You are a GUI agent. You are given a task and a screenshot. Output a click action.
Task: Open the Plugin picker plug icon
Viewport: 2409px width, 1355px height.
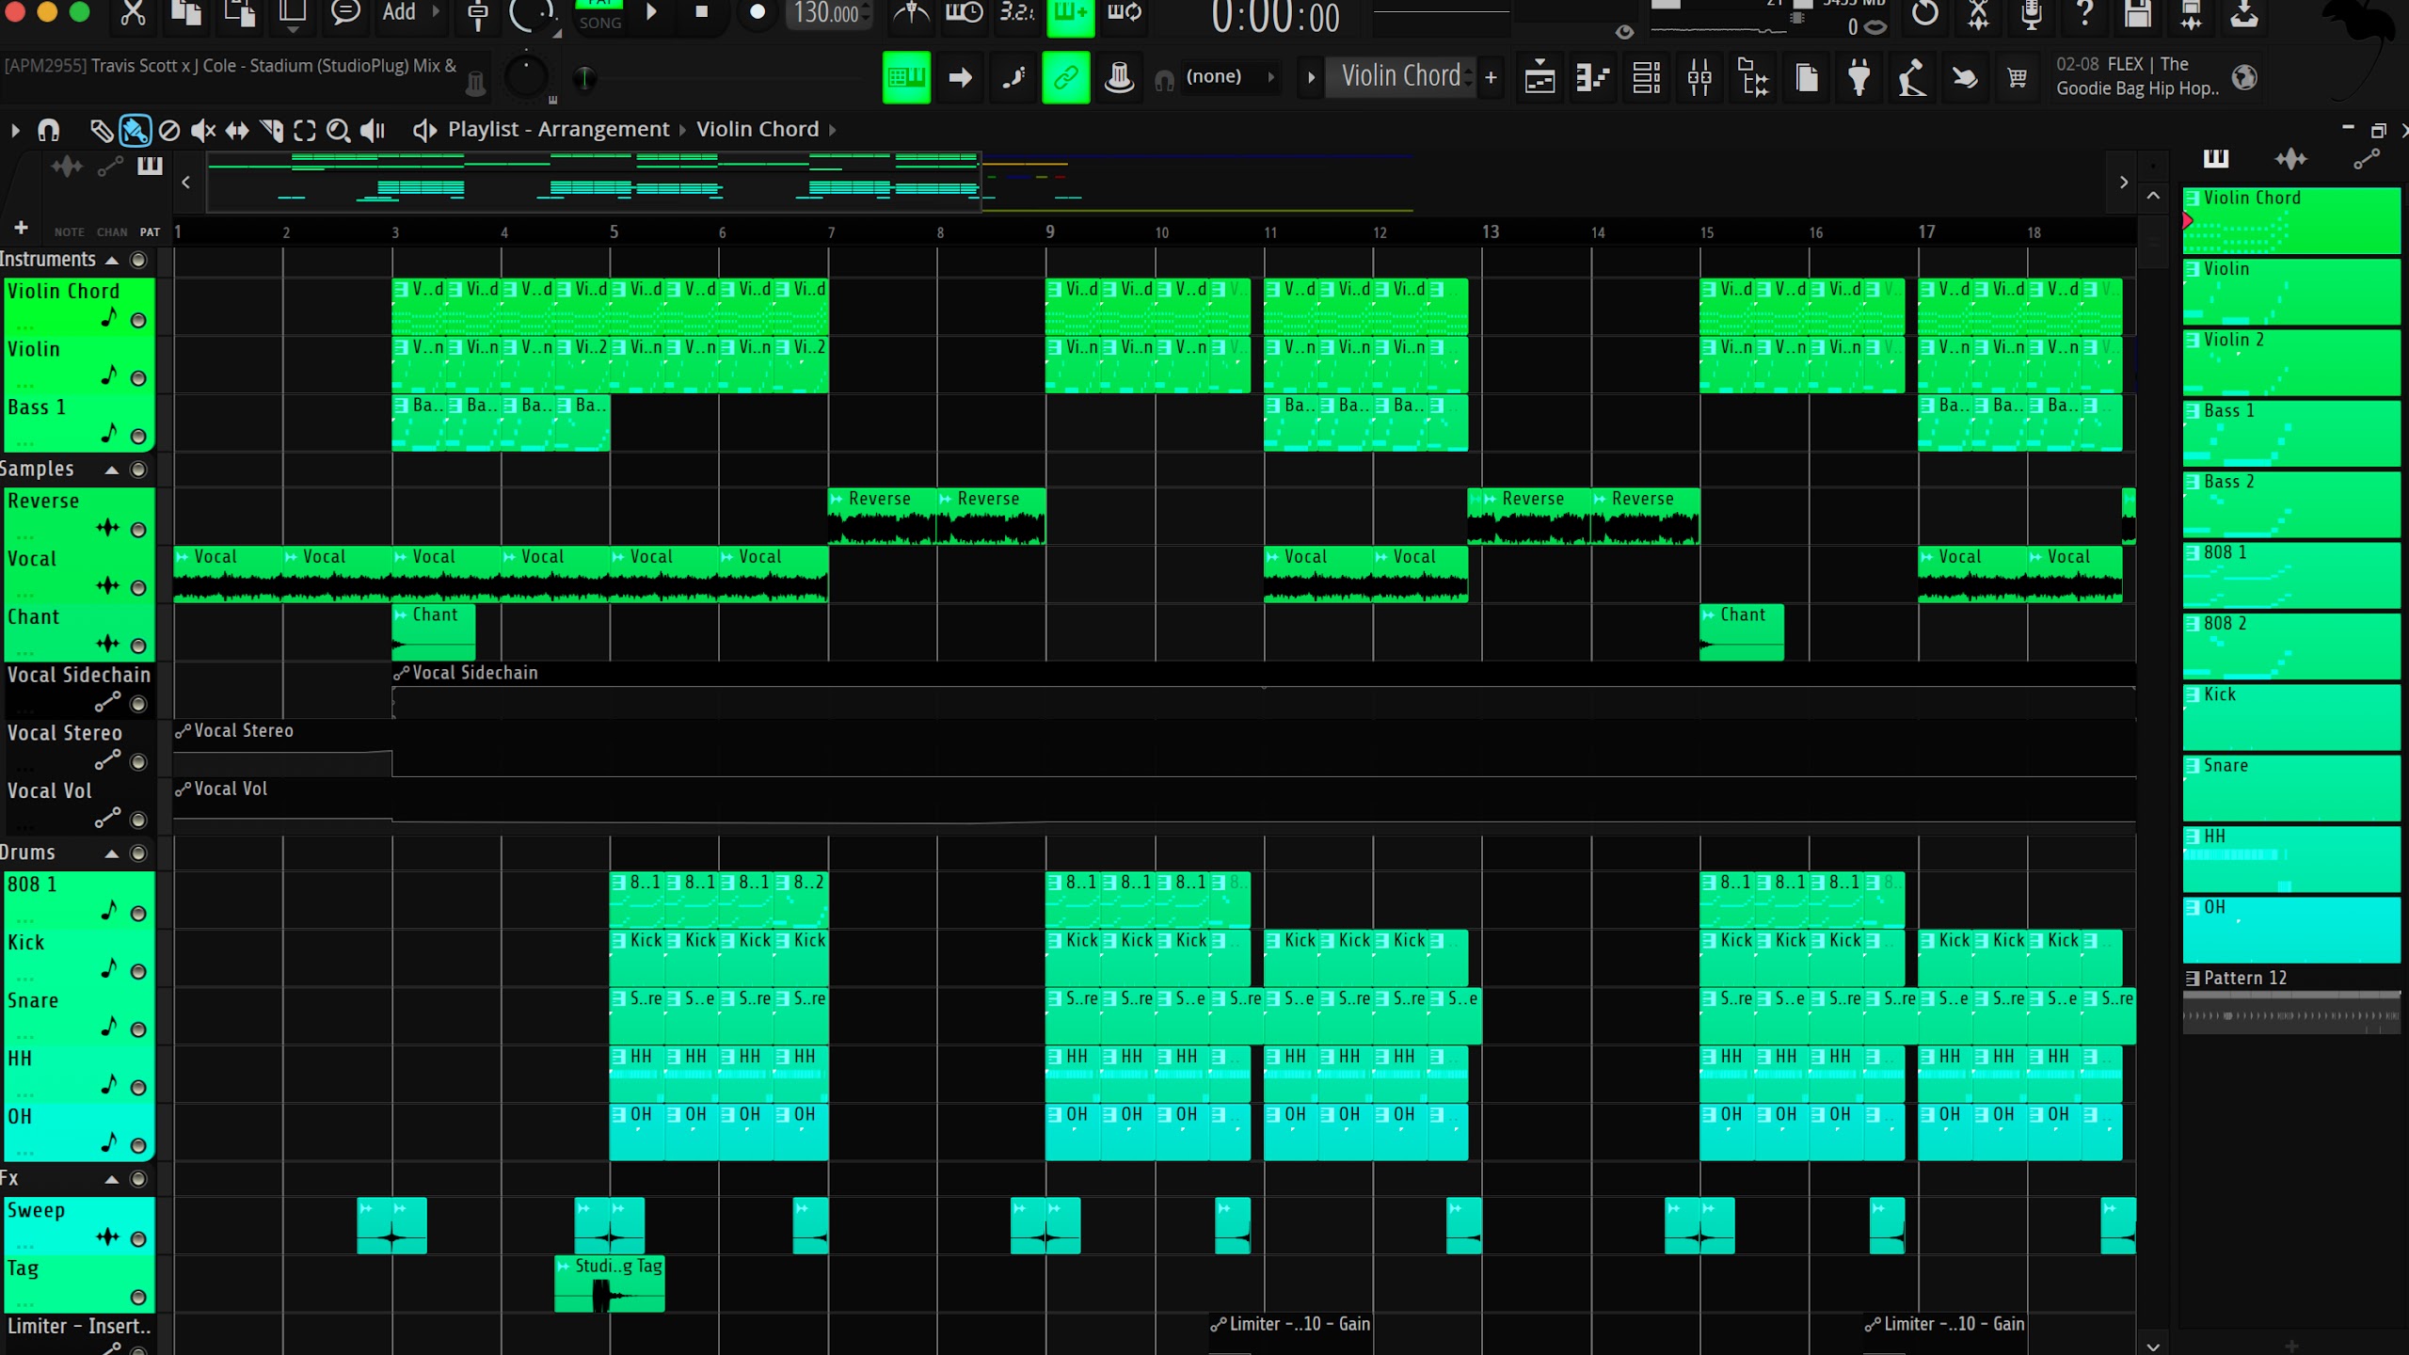pos(1859,77)
